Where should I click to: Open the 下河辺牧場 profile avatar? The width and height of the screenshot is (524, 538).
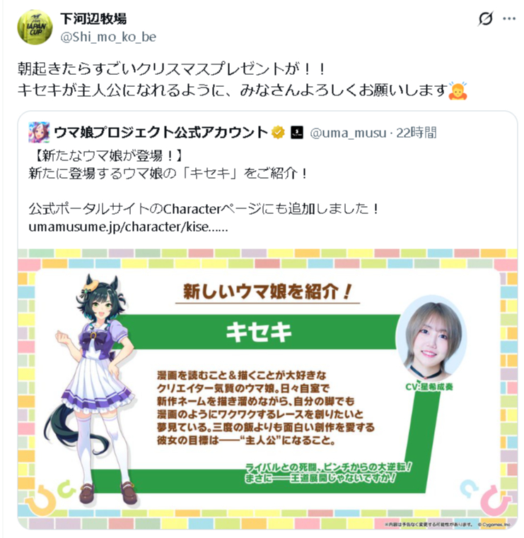35,27
